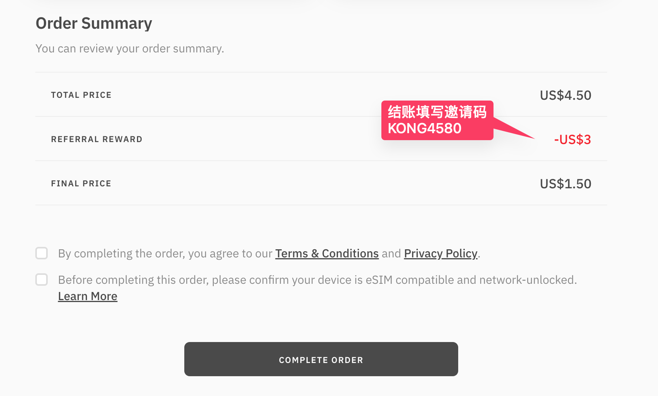658x396 pixels.
Task: Select the FINAL PRICE label
Action: click(x=81, y=184)
